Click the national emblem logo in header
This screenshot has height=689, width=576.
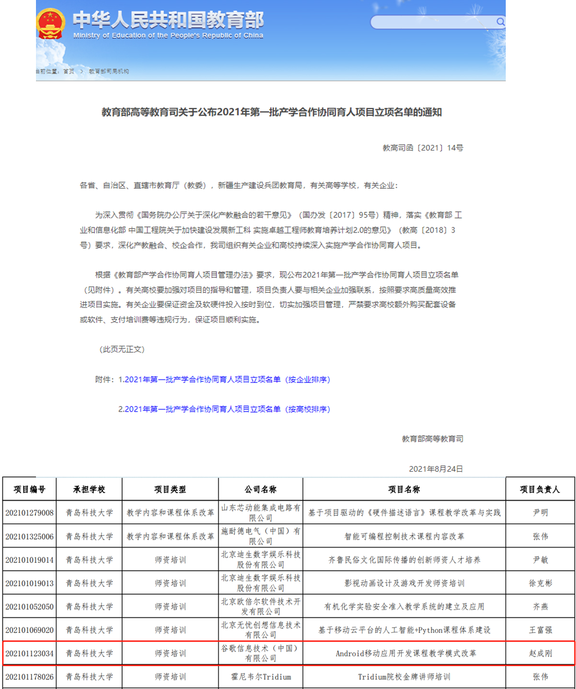pyautogui.click(x=51, y=22)
